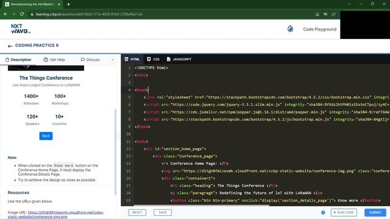The width and height of the screenshot is (390, 219).
Task: Open the conference image URL link
Action: click(x=55, y=215)
